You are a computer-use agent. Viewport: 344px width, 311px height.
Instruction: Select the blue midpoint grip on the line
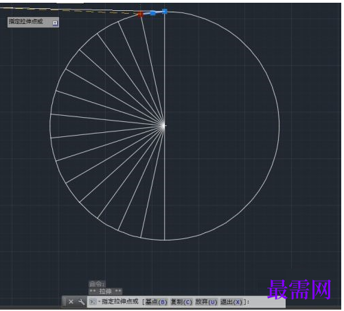152,13
